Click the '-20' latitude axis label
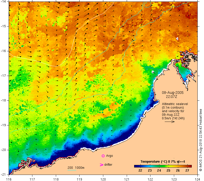Screen dimensions: 204x181 point(3,150)
